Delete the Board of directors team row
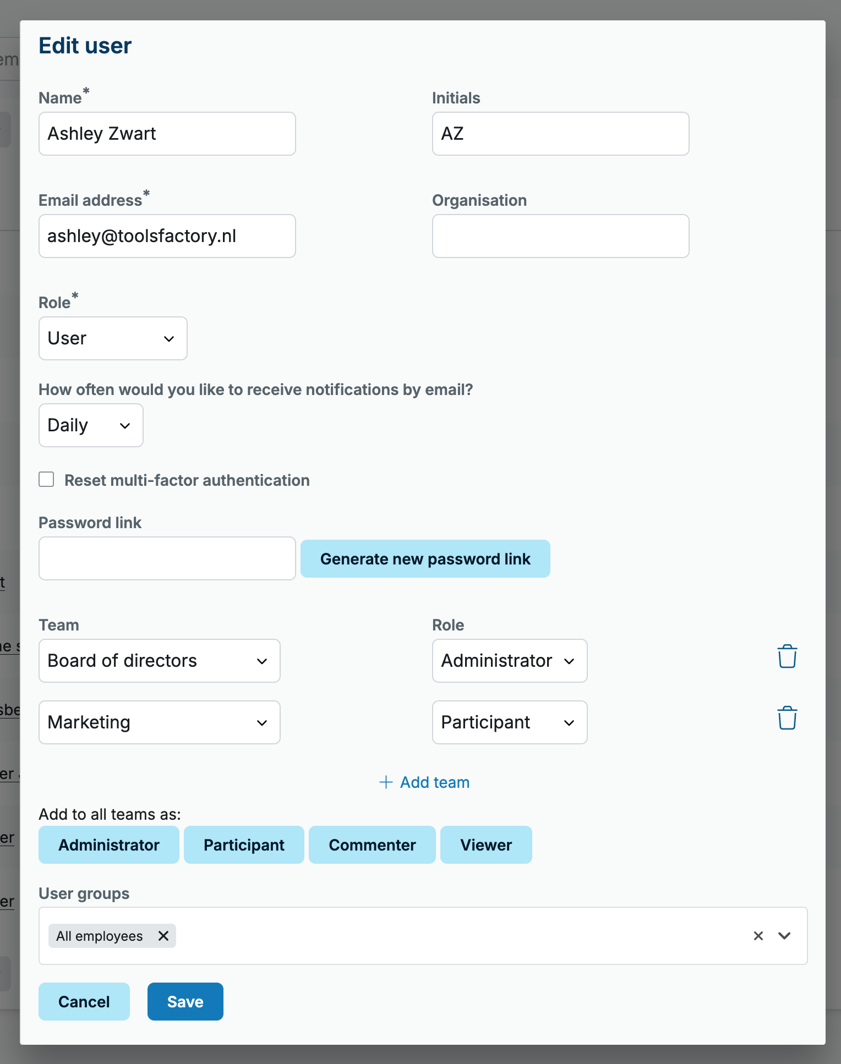The width and height of the screenshot is (841, 1064). [787, 656]
